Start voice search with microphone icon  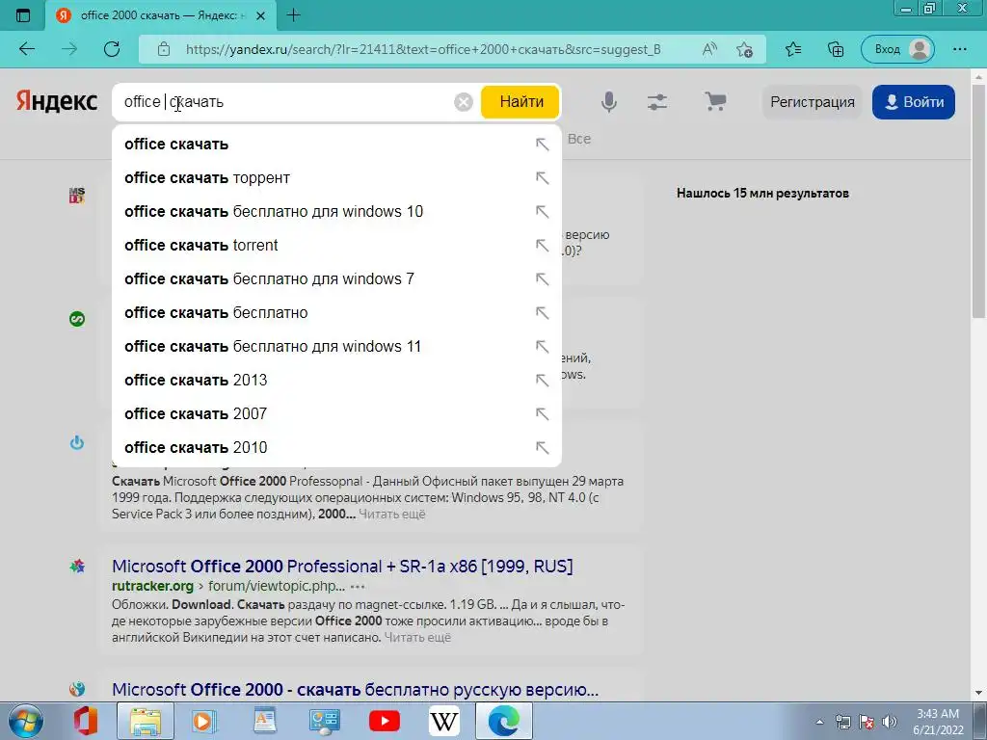tap(609, 102)
